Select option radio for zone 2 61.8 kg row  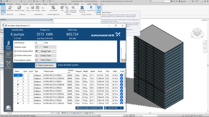tap(18, 97)
